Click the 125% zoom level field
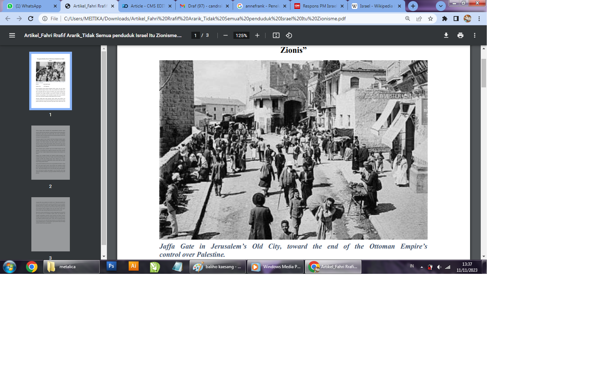The image size is (598, 368). [241, 35]
